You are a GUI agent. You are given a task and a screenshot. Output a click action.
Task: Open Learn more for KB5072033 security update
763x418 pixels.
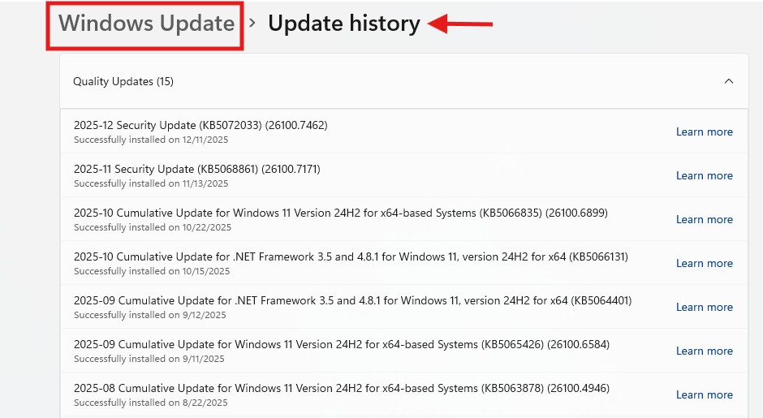(704, 131)
